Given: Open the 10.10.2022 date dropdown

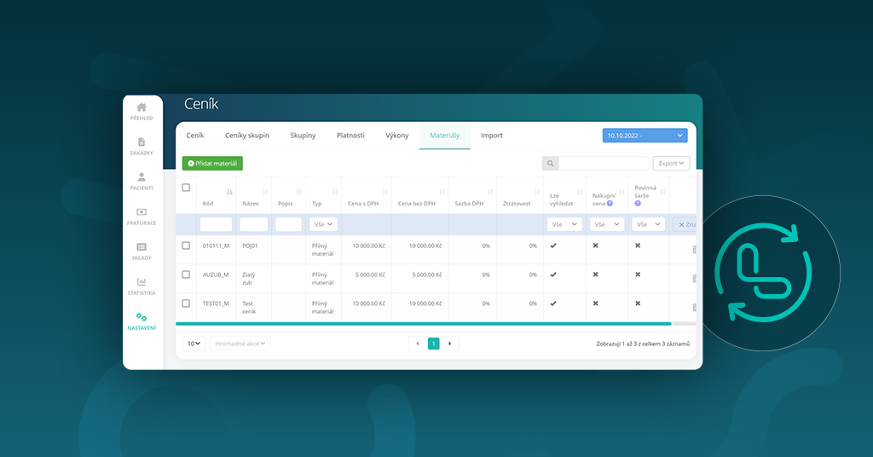Looking at the screenshot, I should click(x=645, y=136).
